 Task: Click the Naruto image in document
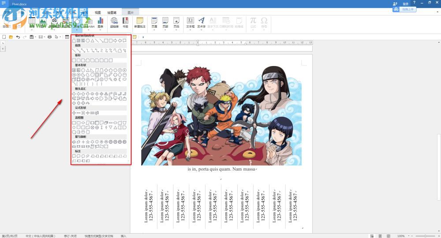coord(221,115)
